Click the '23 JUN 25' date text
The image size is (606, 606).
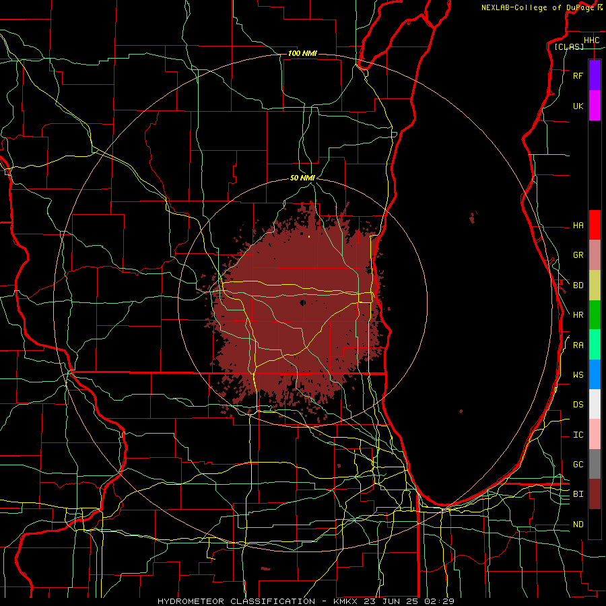(x=391, y=601)
